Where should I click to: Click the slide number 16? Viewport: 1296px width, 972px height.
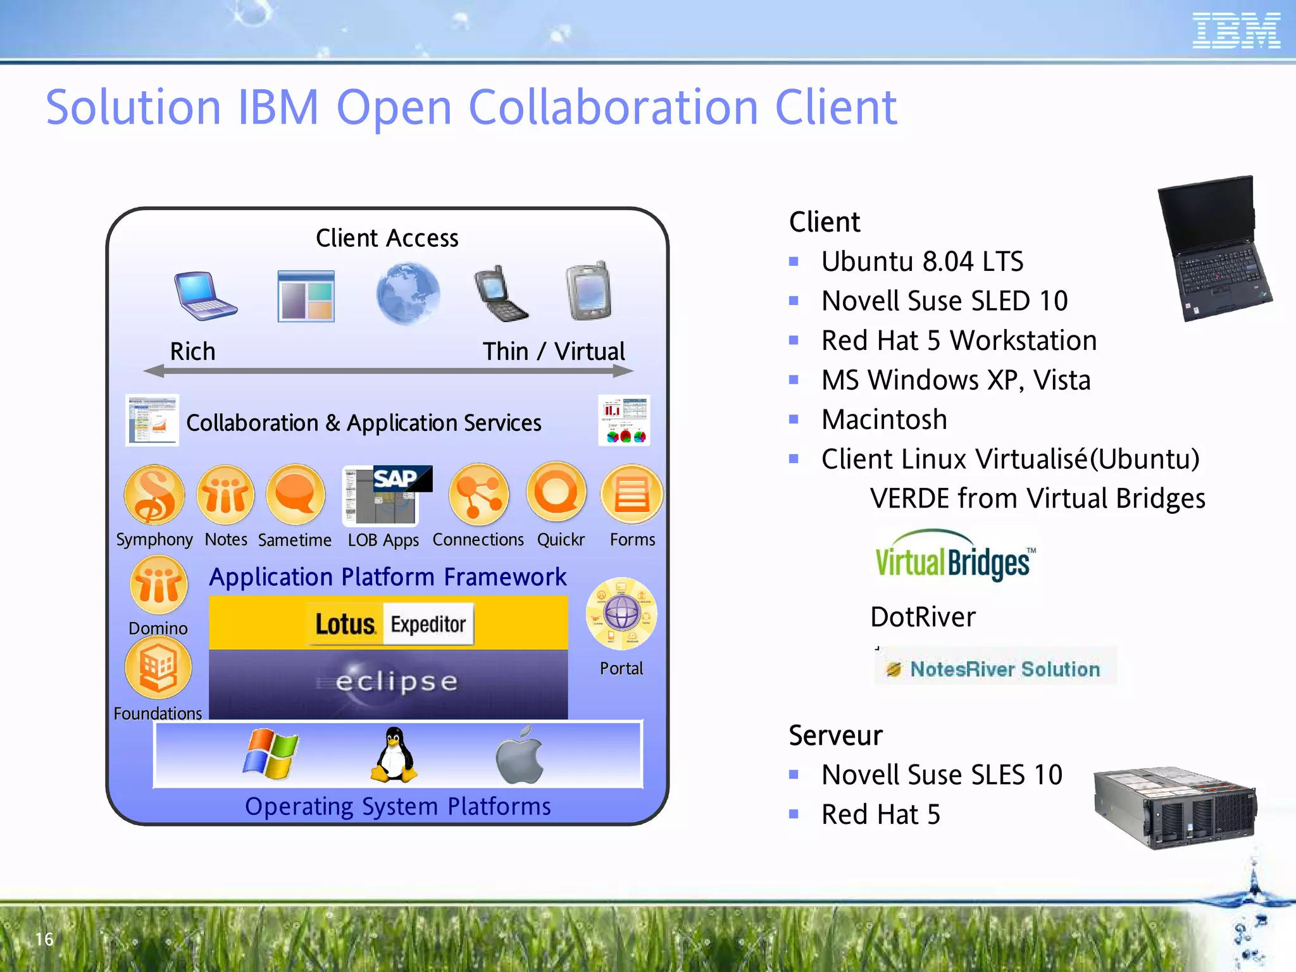pos(44,939)
